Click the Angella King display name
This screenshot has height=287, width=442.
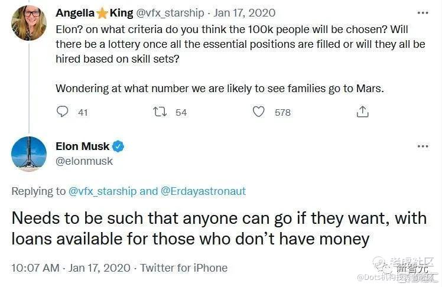(x=94, y=12)
